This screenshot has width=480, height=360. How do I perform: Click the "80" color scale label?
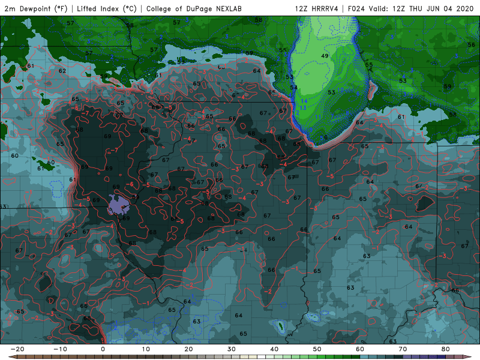tap(446, 349)
